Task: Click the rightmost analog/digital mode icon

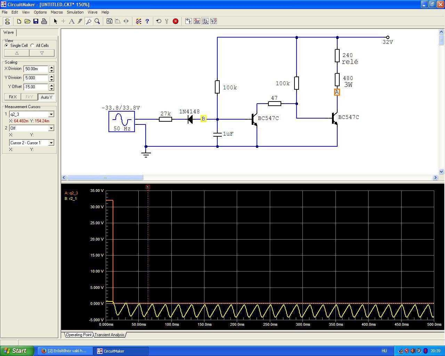Action: (x=213, y=21)
